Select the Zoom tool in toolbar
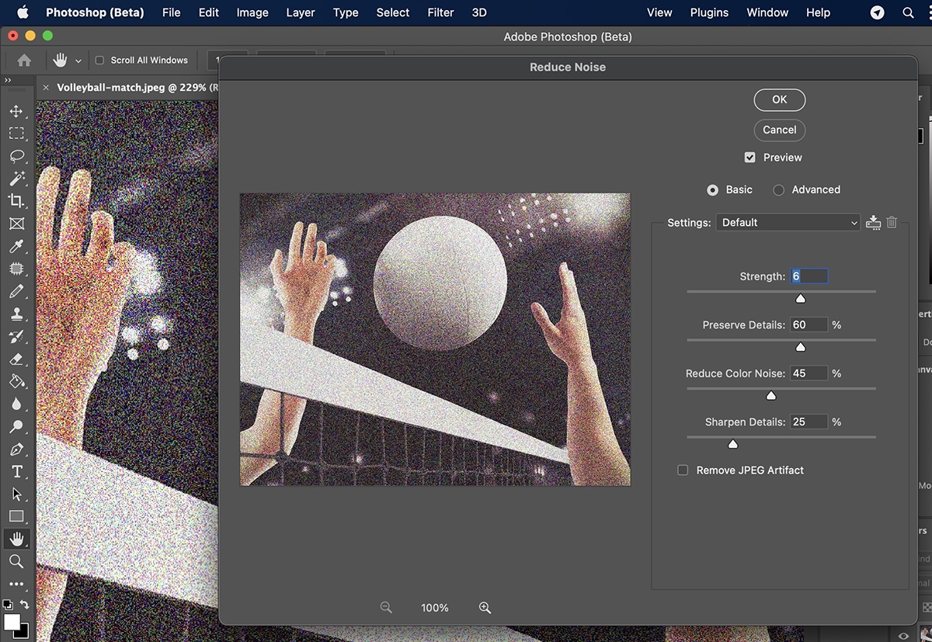This screenshot has width=932, height=642. coord(16,561)
